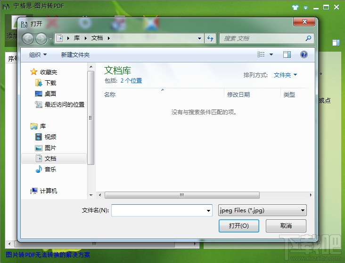This screenshot has height=263, width=345.
Task: Open the 文件夹 arrange-by dropdown
Action: 285,75
